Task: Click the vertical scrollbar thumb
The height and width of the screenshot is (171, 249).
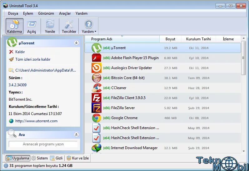Action: [243, 58]
